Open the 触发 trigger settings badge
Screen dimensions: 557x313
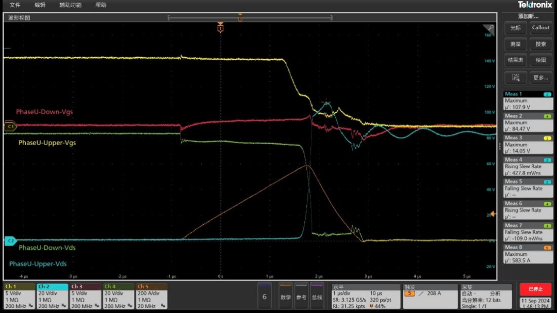coord(430,297)
